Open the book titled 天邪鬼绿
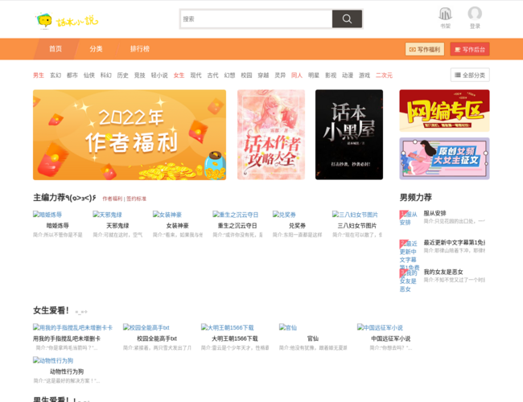The image size is (523, 402). (x=117, y=226)
